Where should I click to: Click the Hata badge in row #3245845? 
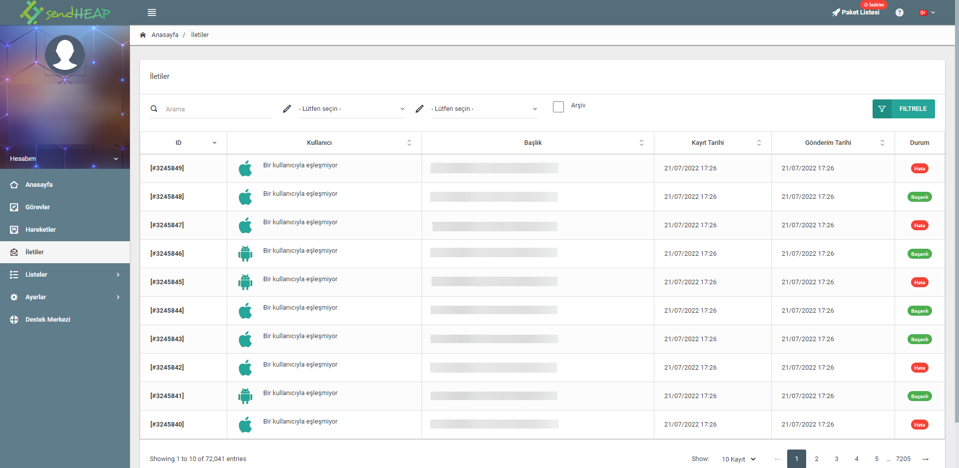[x=920, y=283]
